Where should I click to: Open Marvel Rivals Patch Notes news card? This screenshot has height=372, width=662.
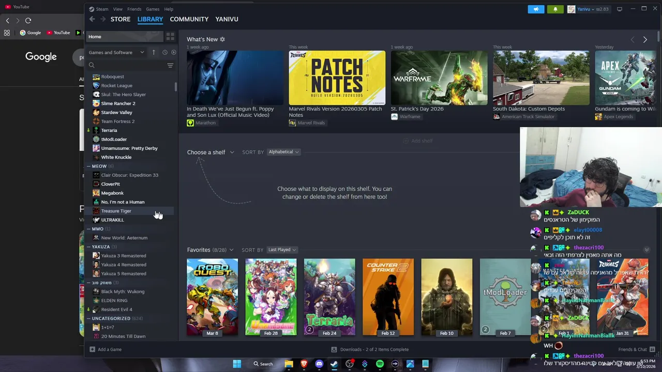coord(337,78)
